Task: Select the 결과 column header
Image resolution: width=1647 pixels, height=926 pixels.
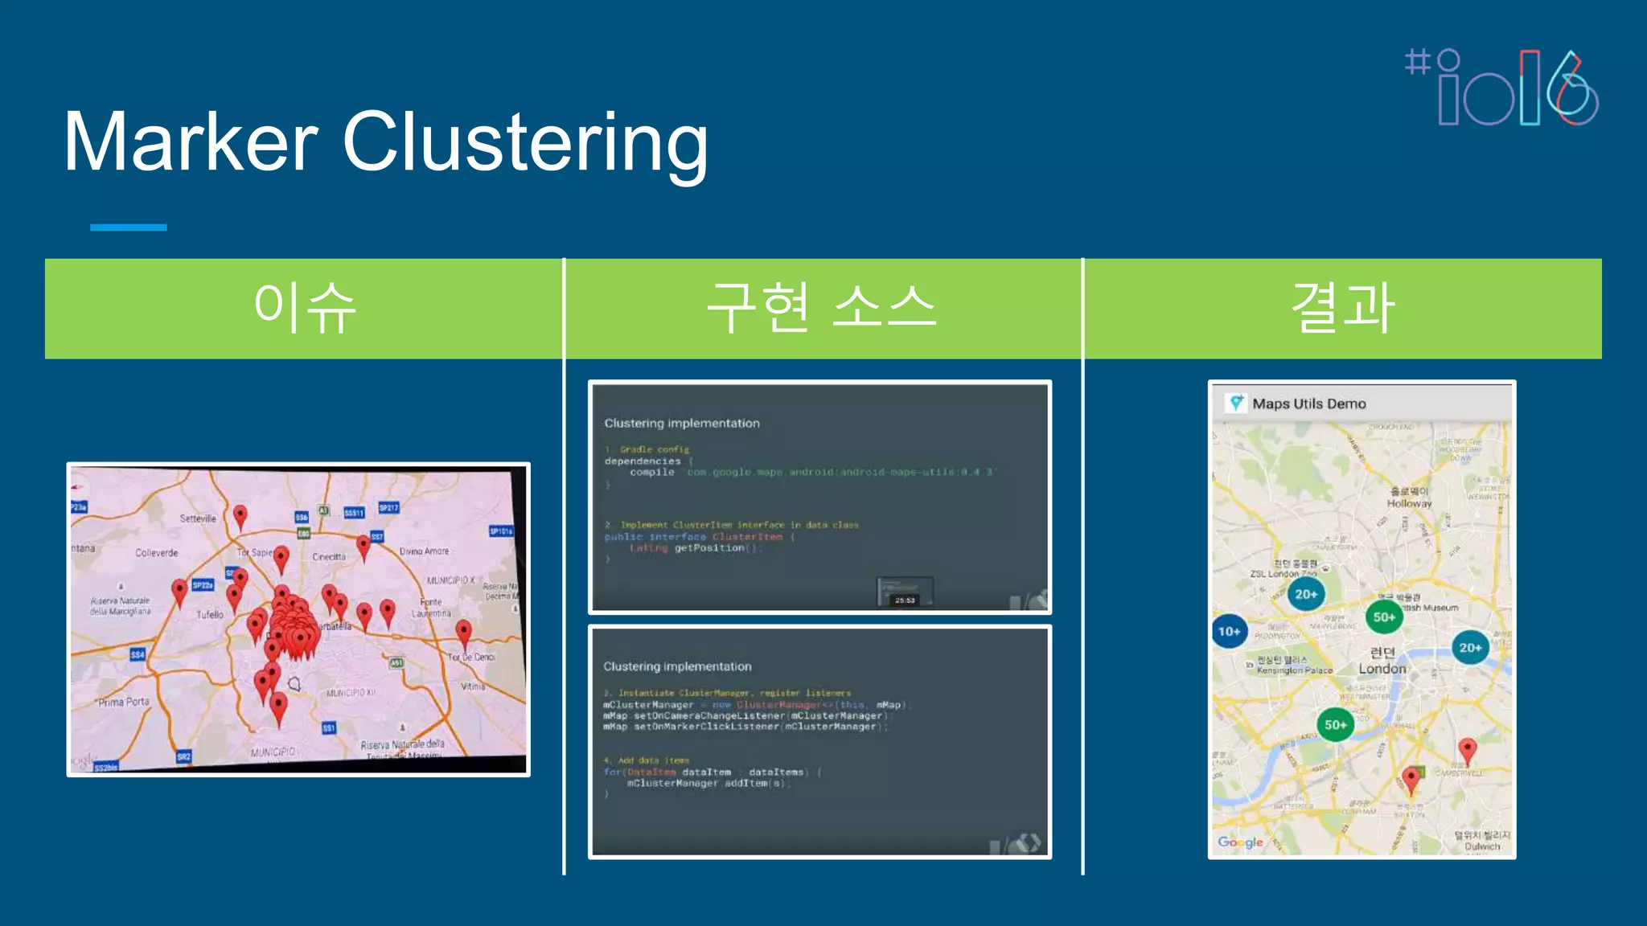Action: point(1342,309)
